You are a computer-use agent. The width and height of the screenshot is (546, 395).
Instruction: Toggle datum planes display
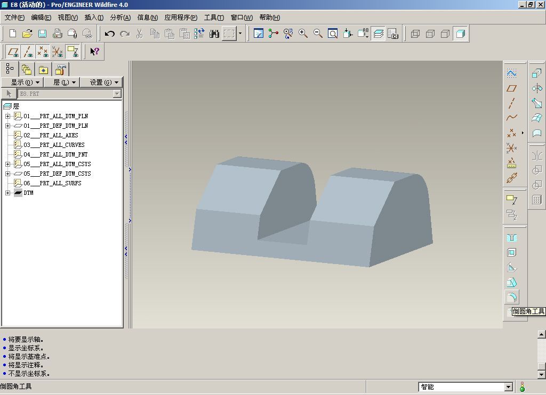click(x=13, y=52)
